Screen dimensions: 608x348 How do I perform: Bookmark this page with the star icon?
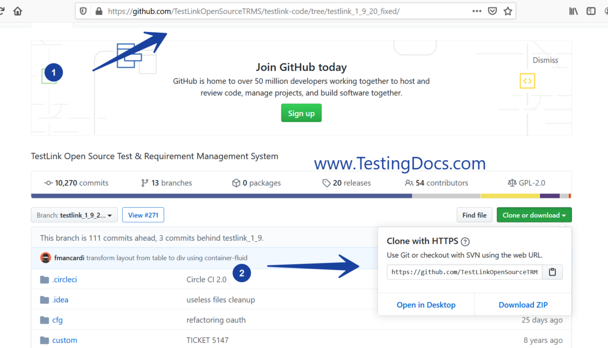(507, 11)
